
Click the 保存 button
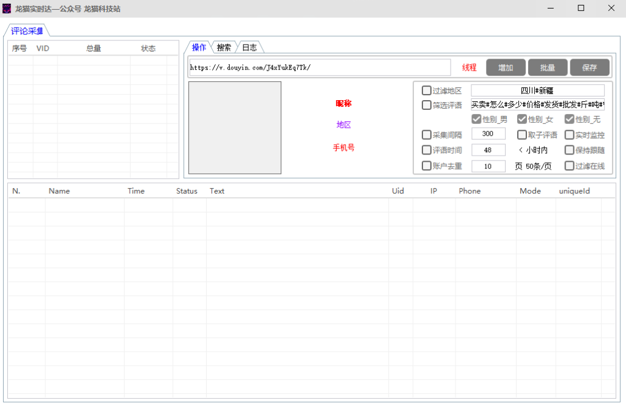pyautogui.click(x=589, y=67)
